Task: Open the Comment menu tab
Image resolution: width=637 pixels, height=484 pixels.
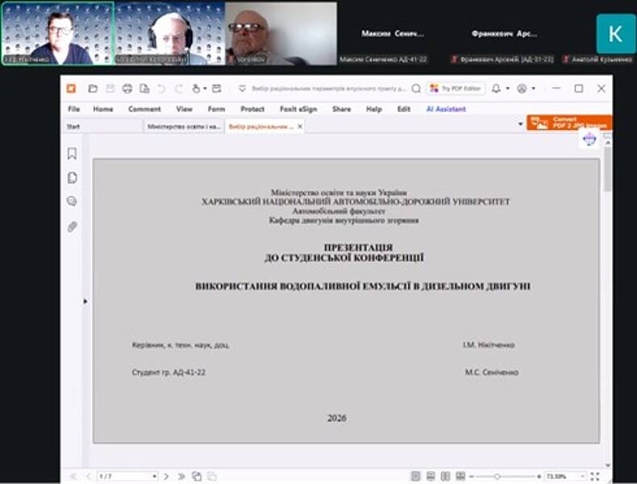Action: click(144, 109)
